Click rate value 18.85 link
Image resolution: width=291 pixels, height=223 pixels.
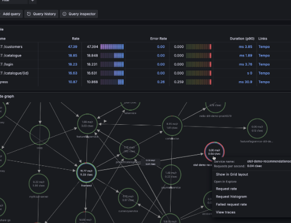pyautogui.click(x=73, y=55)
